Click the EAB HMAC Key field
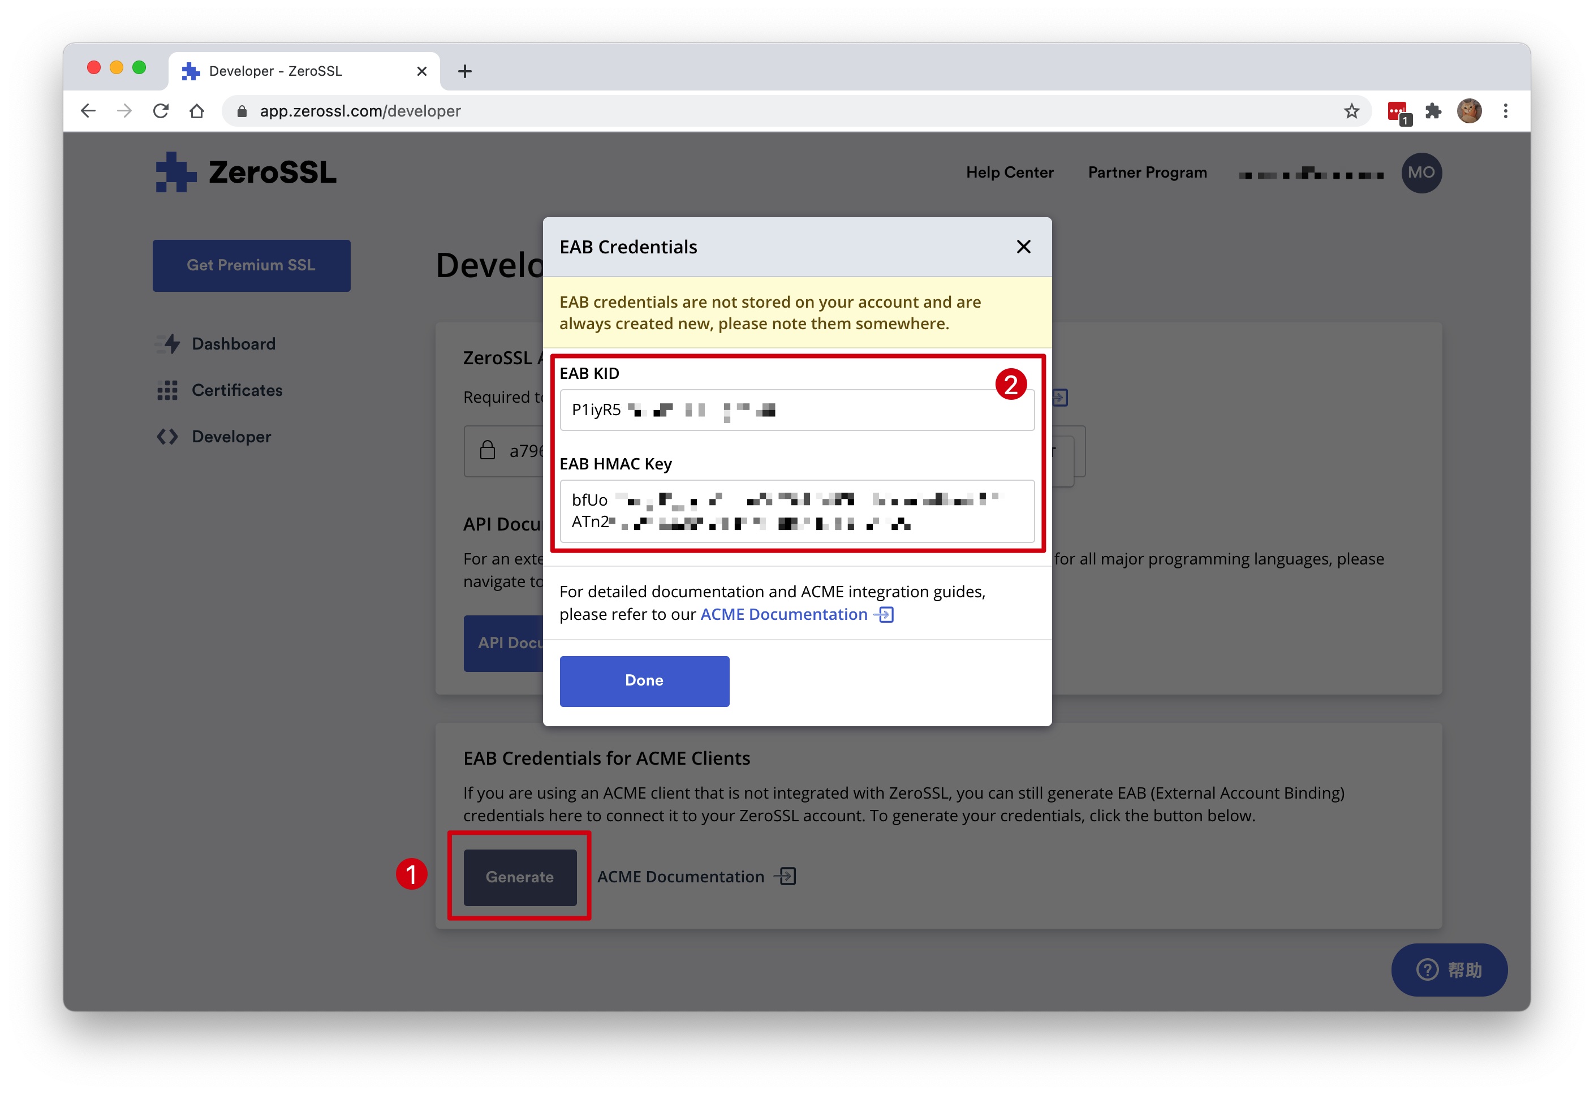Viewport: 1594px width, 1095px height. [796, 511]
